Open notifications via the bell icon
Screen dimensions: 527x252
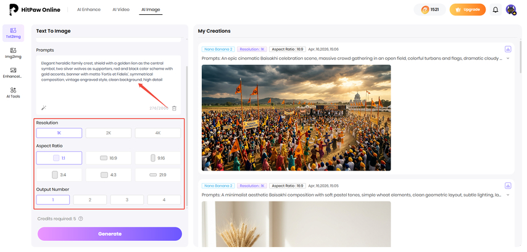[x=495, y=10]
